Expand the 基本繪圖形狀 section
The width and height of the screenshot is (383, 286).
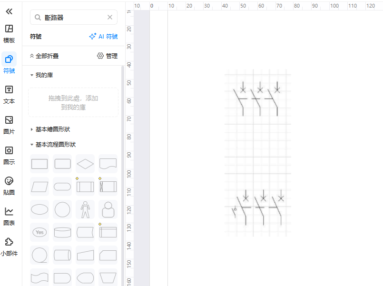[52, 129]
